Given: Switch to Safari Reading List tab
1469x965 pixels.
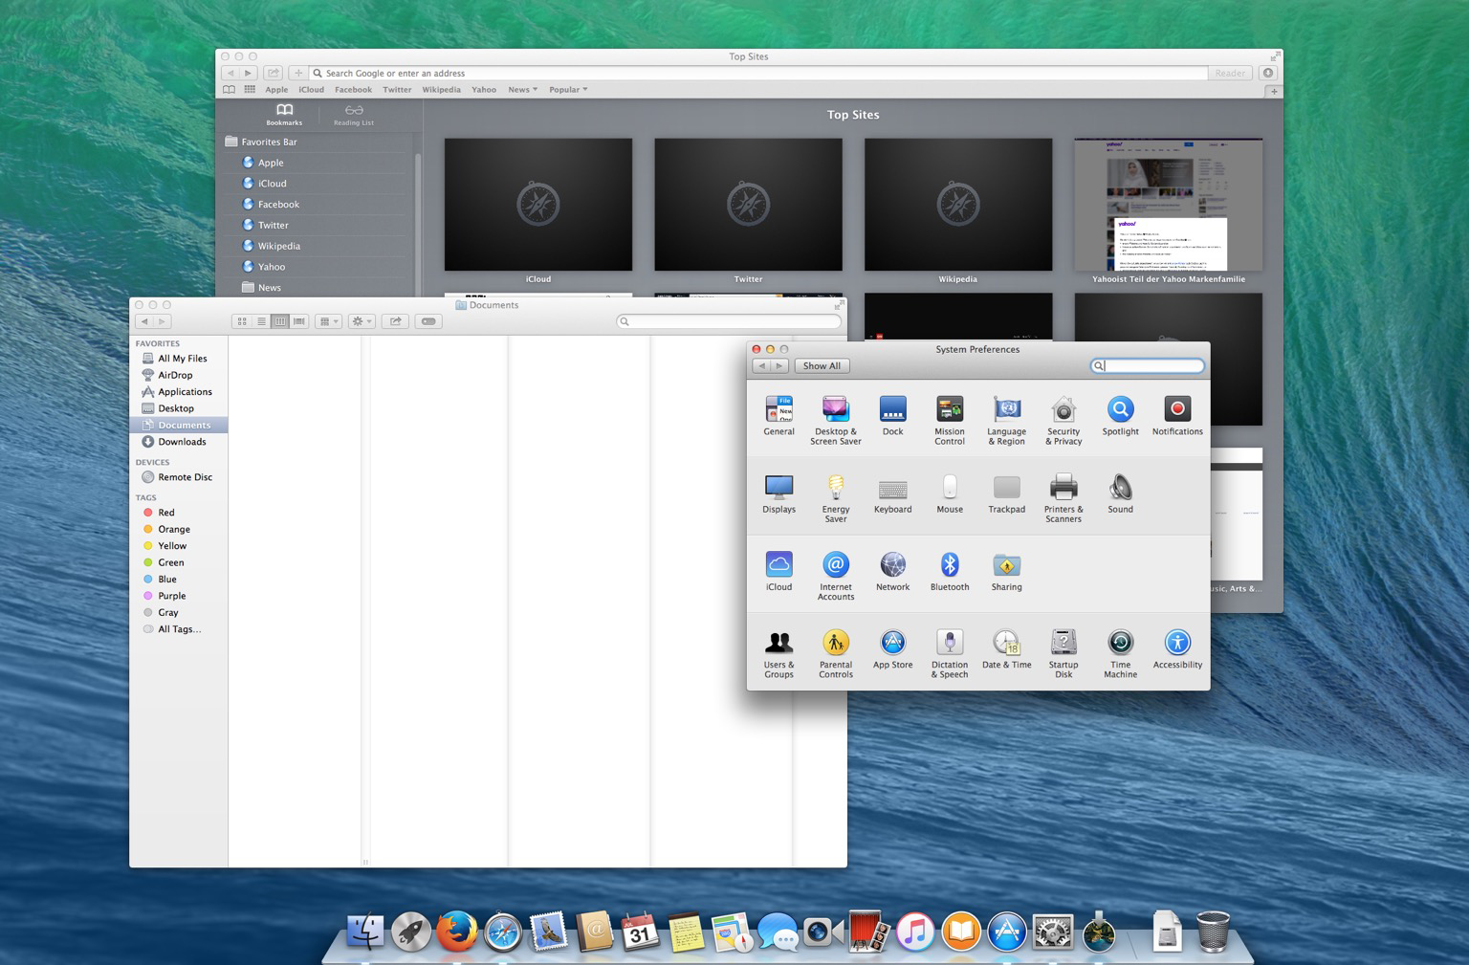Looking at the screenshot, I should click(354, 115).
